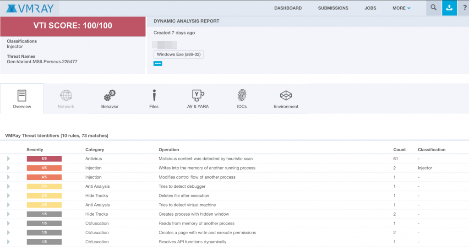This screenshot has height=251, width=469.
Task: Expand the 'Tries to detect debugger' row arrow
Action: (8, 186)
